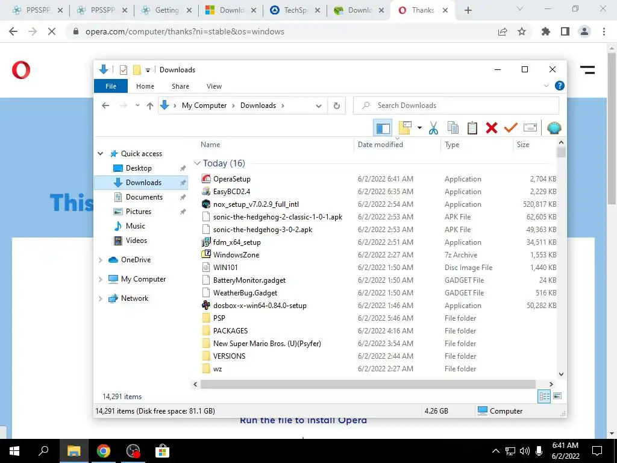Select the OperaSetup file

coord(232,178)
